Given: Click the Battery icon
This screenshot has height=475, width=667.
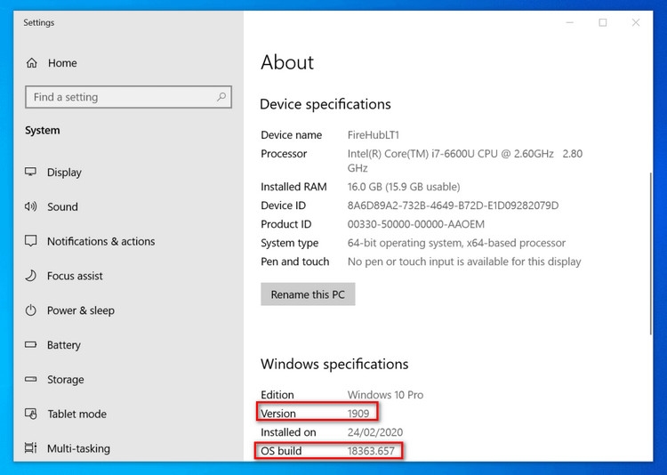Looking at the screenshot, I should pos(30,345).
